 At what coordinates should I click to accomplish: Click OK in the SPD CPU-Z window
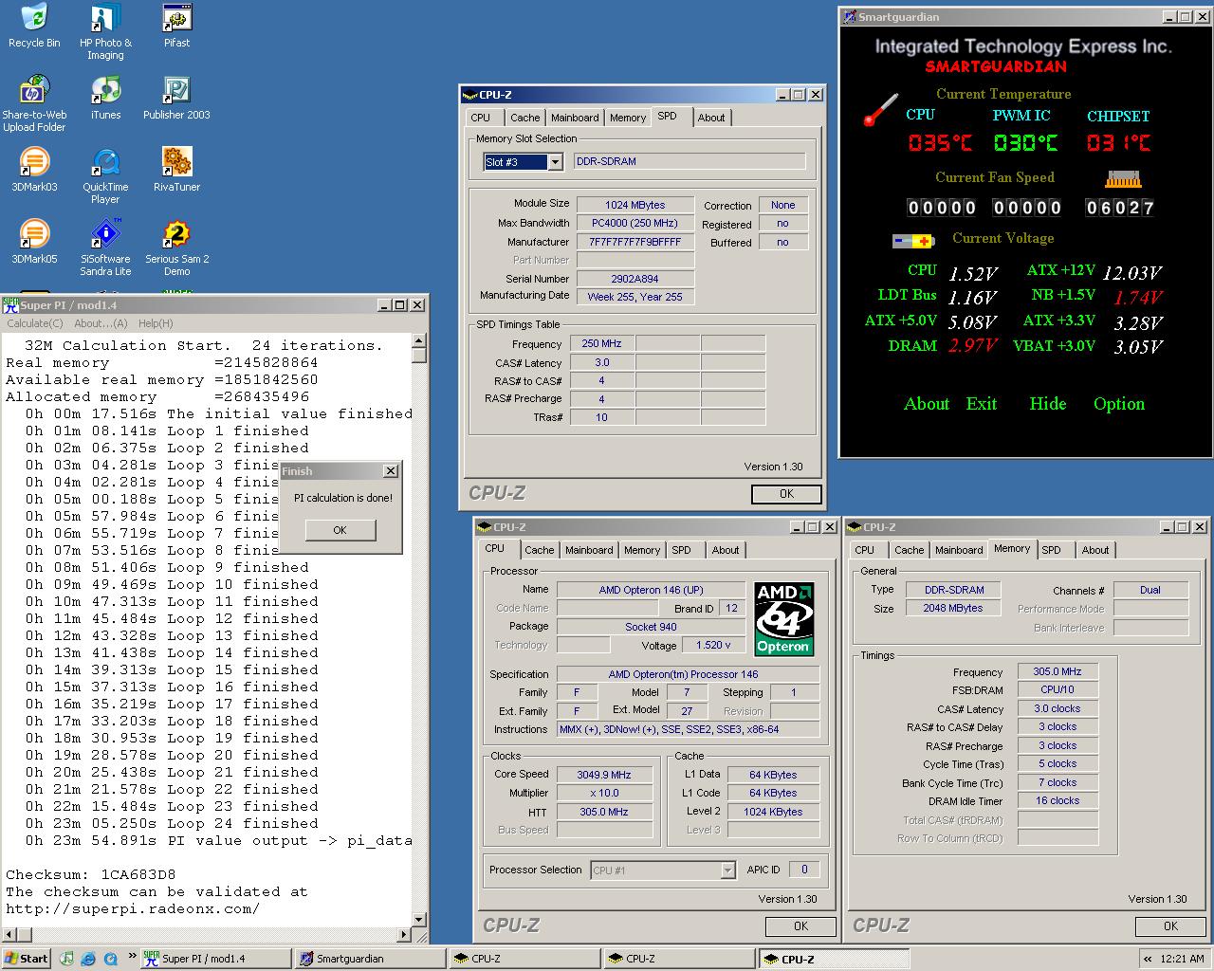click(x=786, y=494)
